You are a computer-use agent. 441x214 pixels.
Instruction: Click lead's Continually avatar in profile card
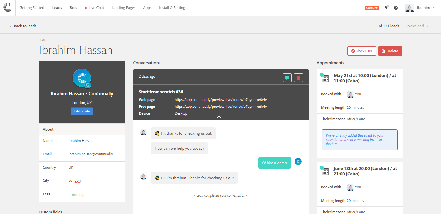(x=82, y=78)
